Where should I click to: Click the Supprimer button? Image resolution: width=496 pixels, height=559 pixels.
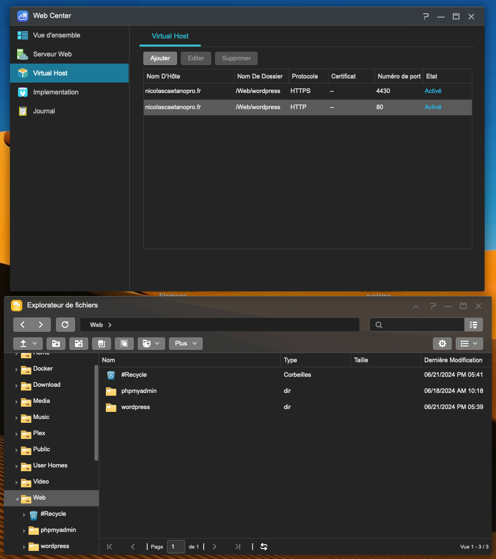pyautogui.click(x=236, y=58)
